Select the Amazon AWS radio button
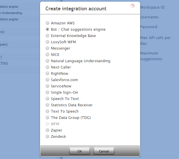The height and width of the screenshot is (159, 179). click(x=47, y=23)
